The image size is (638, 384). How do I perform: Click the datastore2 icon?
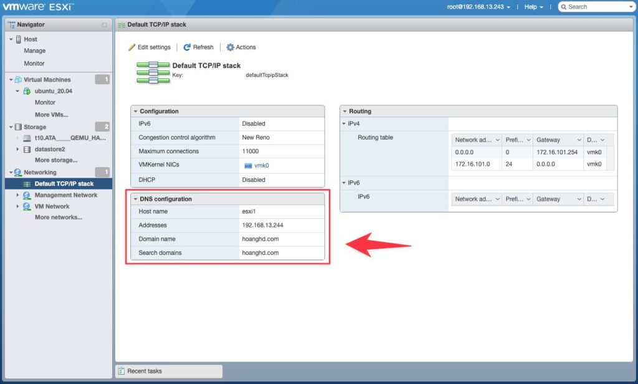point(27,150)
